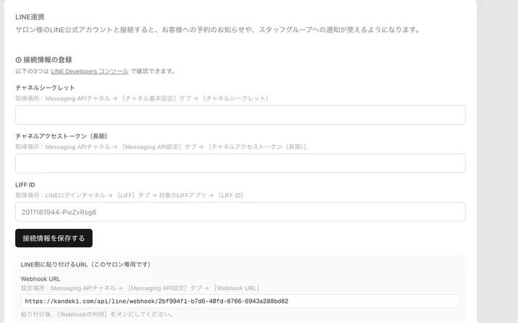Click the チャネルアクセストークン(長期) input field
Image resolution: width=518 pixels, height=323 pixels.
[240, 164]
